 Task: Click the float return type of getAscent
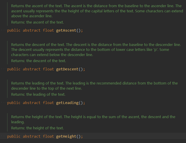pyautogui.click(x=48, y=31)
